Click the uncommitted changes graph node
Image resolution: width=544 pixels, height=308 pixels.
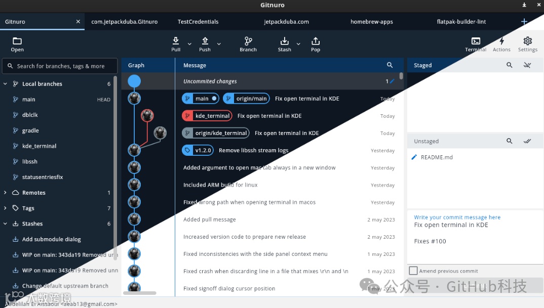(134, 81)
